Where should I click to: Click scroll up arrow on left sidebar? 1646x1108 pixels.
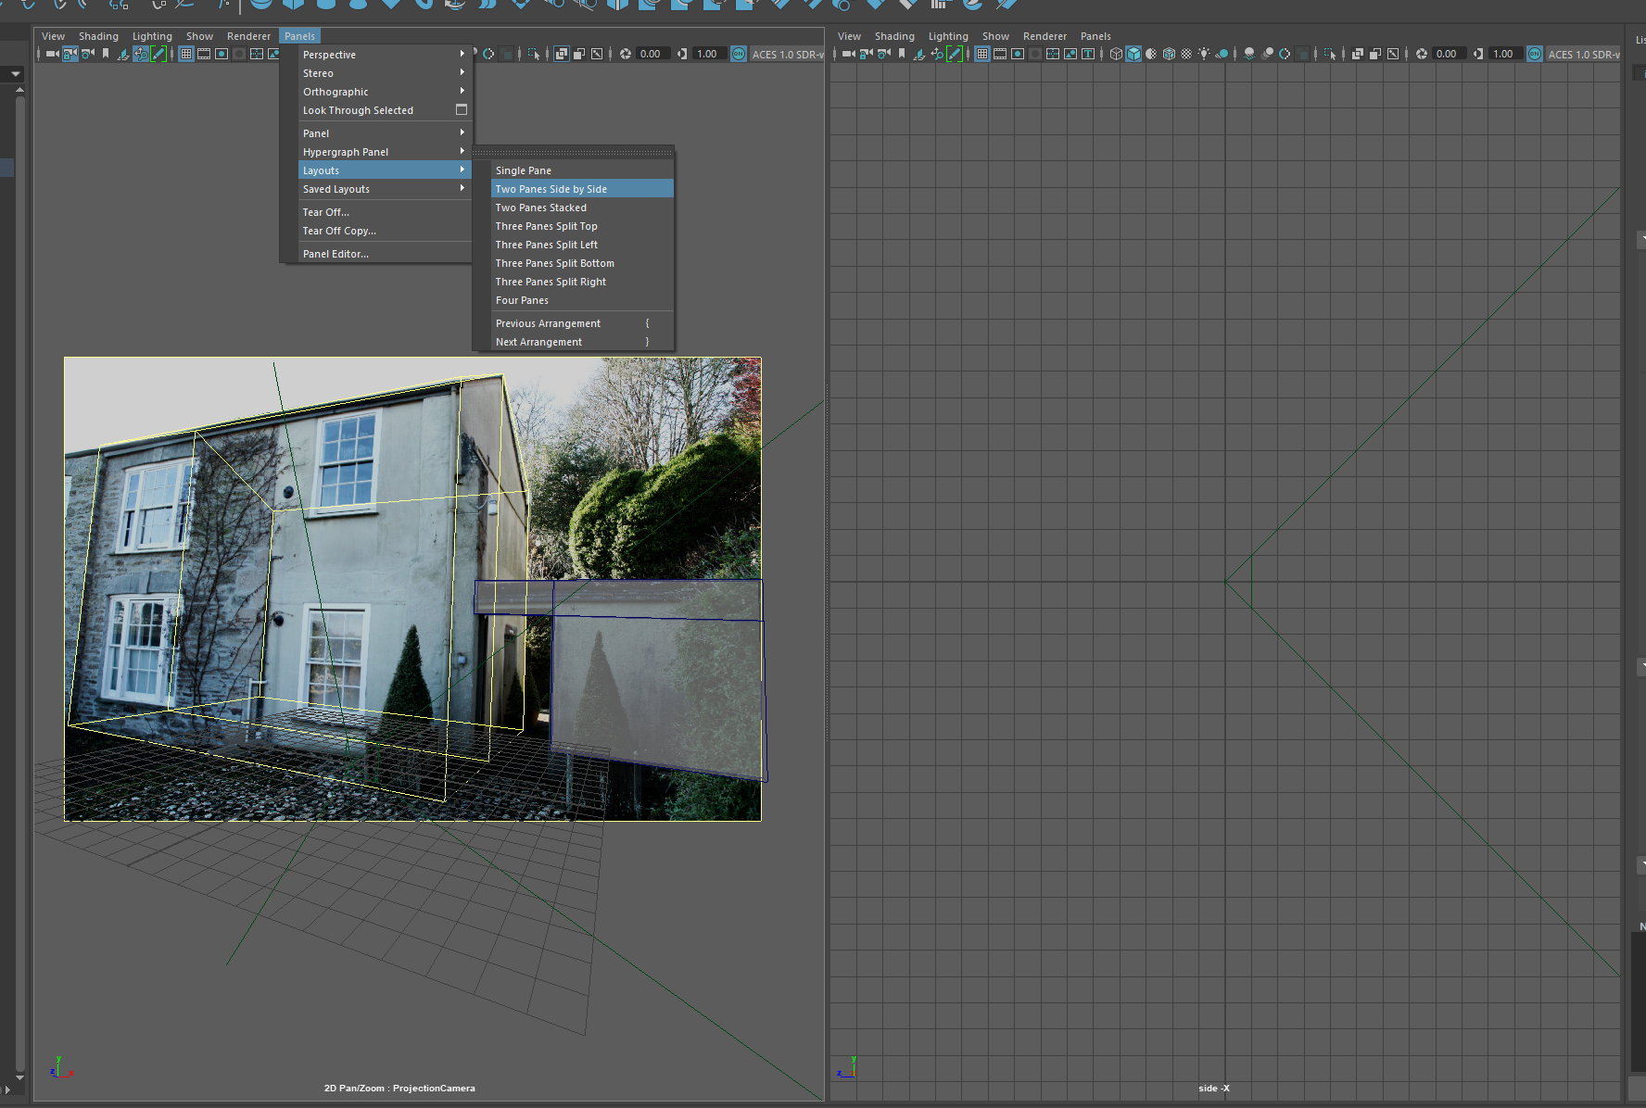point(19,90)
